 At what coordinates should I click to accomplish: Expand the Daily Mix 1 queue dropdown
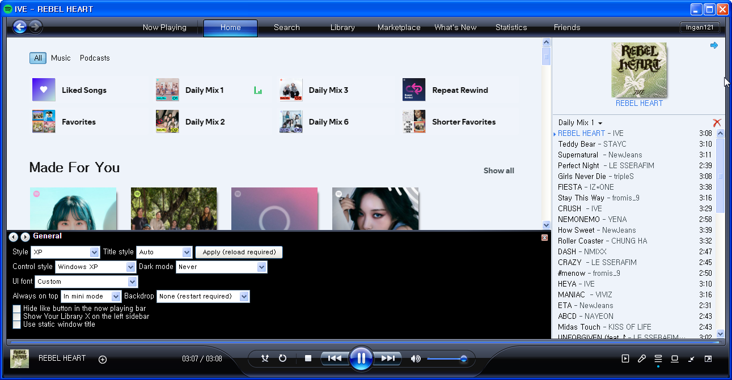(x=581, y=122)
